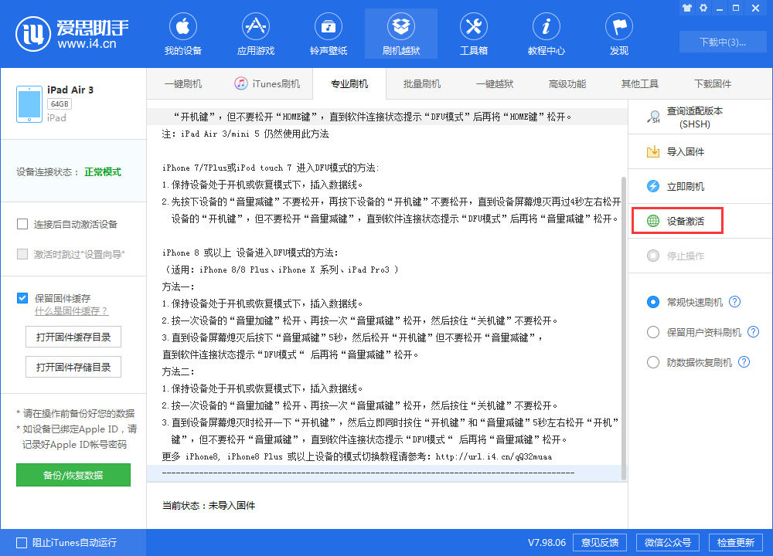The height and width of the screenshot is (556, 773).
Task: Open the 铃声壁纸 (Ringtones & Wallpapers) section
Action: click(328, 33)
